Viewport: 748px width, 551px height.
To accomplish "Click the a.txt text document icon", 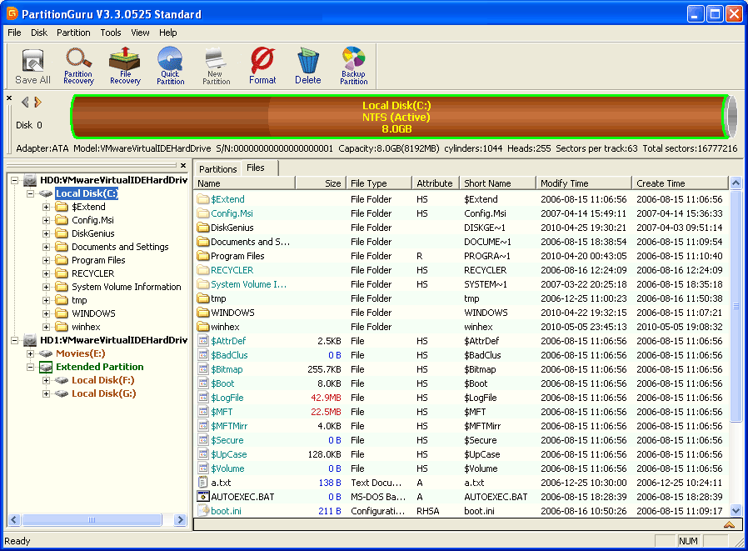I will pyautogui.click(x=203, y=483).
